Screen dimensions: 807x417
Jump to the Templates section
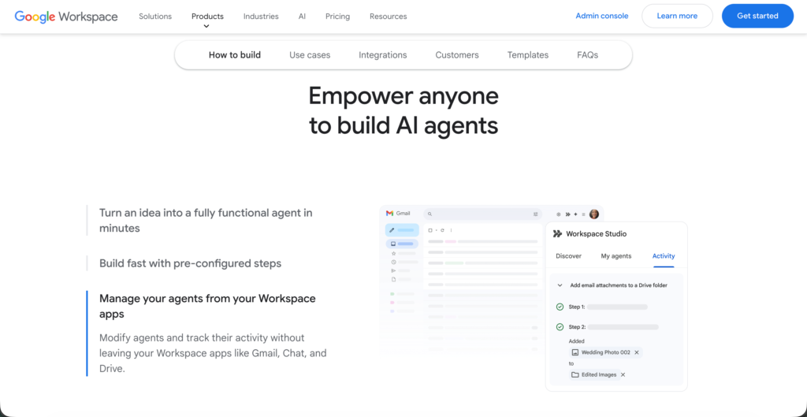528,55
